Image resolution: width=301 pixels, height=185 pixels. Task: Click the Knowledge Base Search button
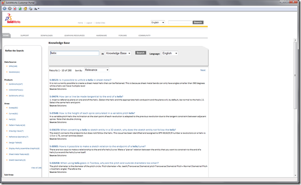click(x=141, y=53)
